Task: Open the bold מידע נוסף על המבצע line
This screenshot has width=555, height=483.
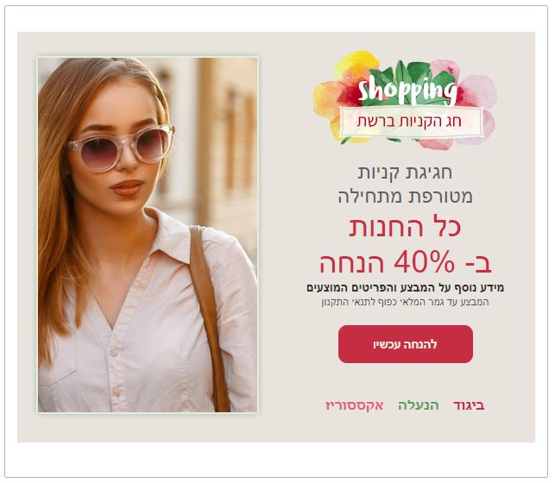Action: tap(405, 287)
